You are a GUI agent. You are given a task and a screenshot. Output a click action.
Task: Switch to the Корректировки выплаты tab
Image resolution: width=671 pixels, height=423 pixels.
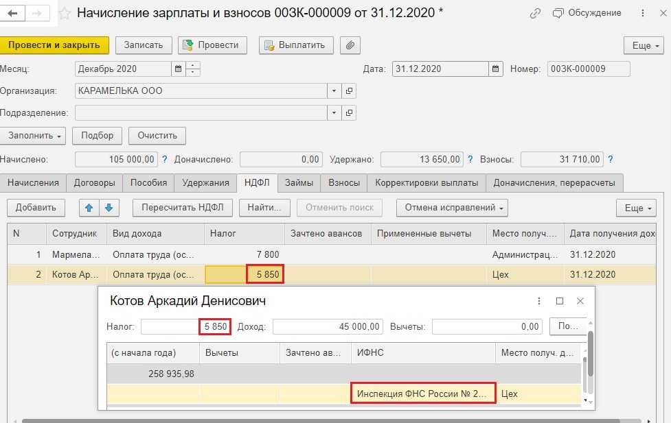click(427, 183)
